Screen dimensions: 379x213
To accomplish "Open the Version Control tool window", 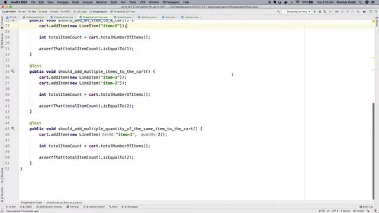I will click(94, 206).
